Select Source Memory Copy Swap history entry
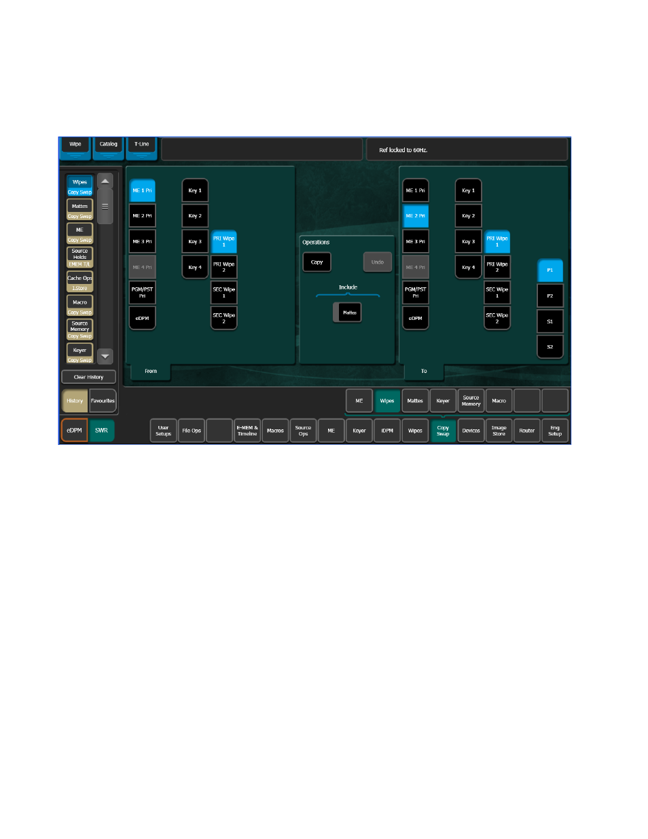This screenshot has height=839, width=648. [x=79, y=329]
